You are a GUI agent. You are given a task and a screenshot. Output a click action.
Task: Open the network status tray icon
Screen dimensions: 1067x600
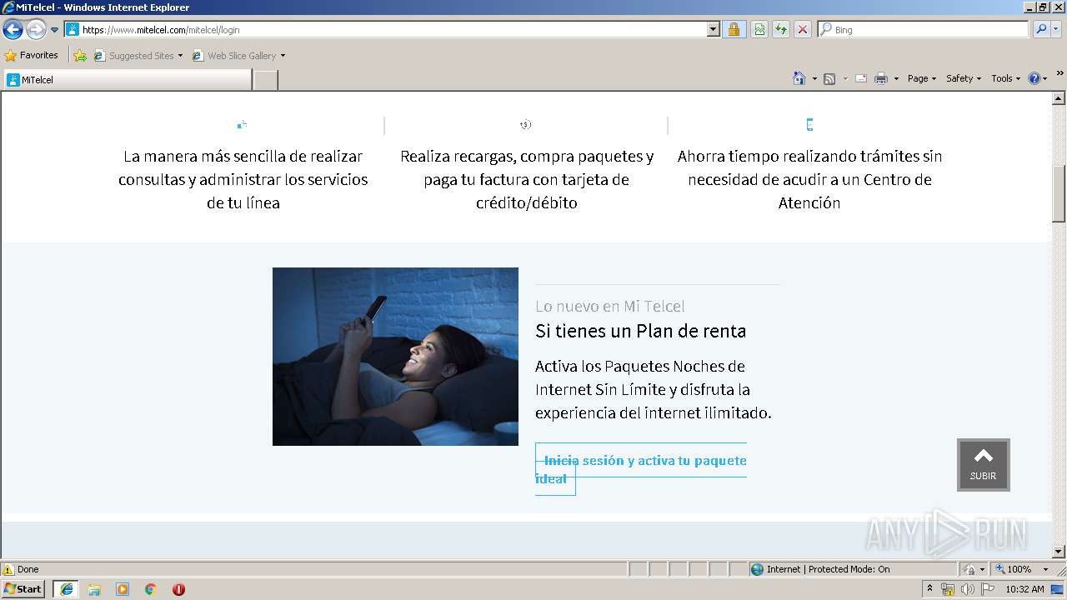948,589
